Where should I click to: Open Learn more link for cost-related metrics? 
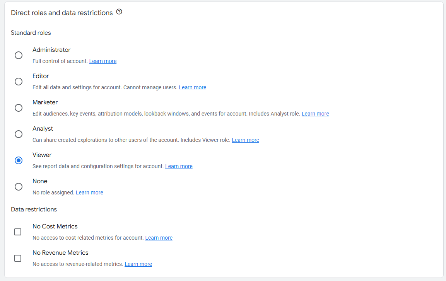[x=159, y=238]
